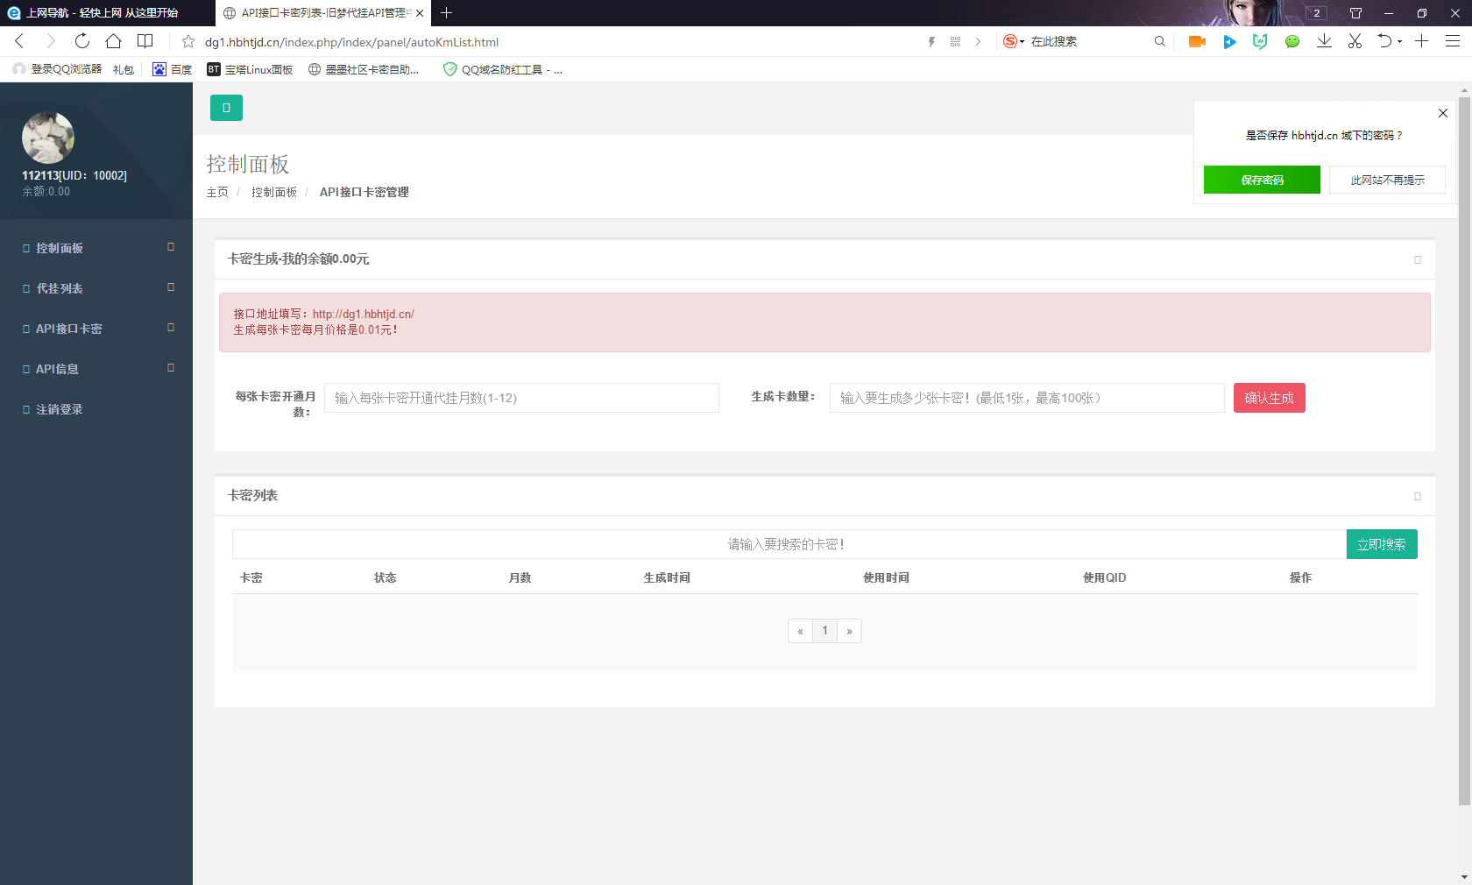The image size is (1472, 885).
Task: Click the scissors screenshot tool
Action: click(x=1355, y=41)
